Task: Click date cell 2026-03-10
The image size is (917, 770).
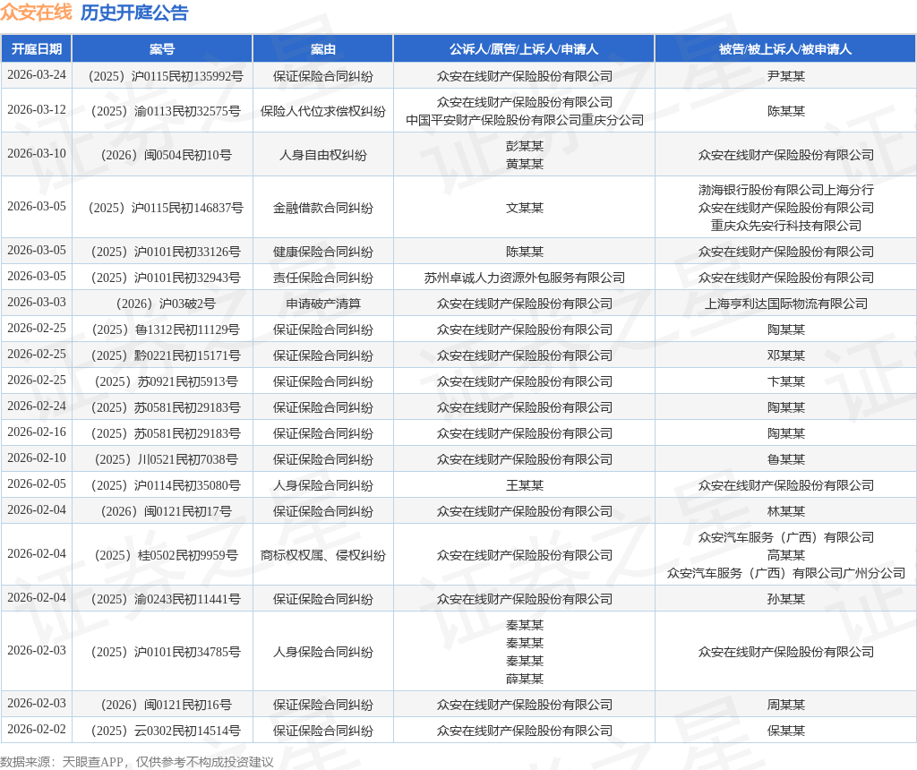Action: [36, 154]
